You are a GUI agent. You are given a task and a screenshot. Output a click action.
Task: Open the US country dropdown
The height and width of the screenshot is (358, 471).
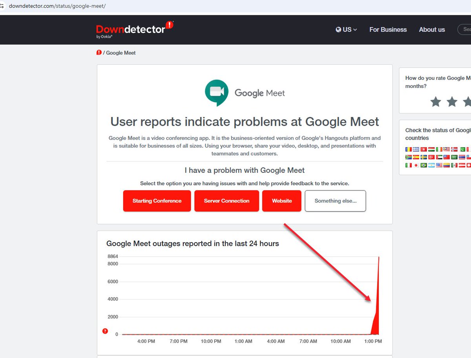click(346, 29)
